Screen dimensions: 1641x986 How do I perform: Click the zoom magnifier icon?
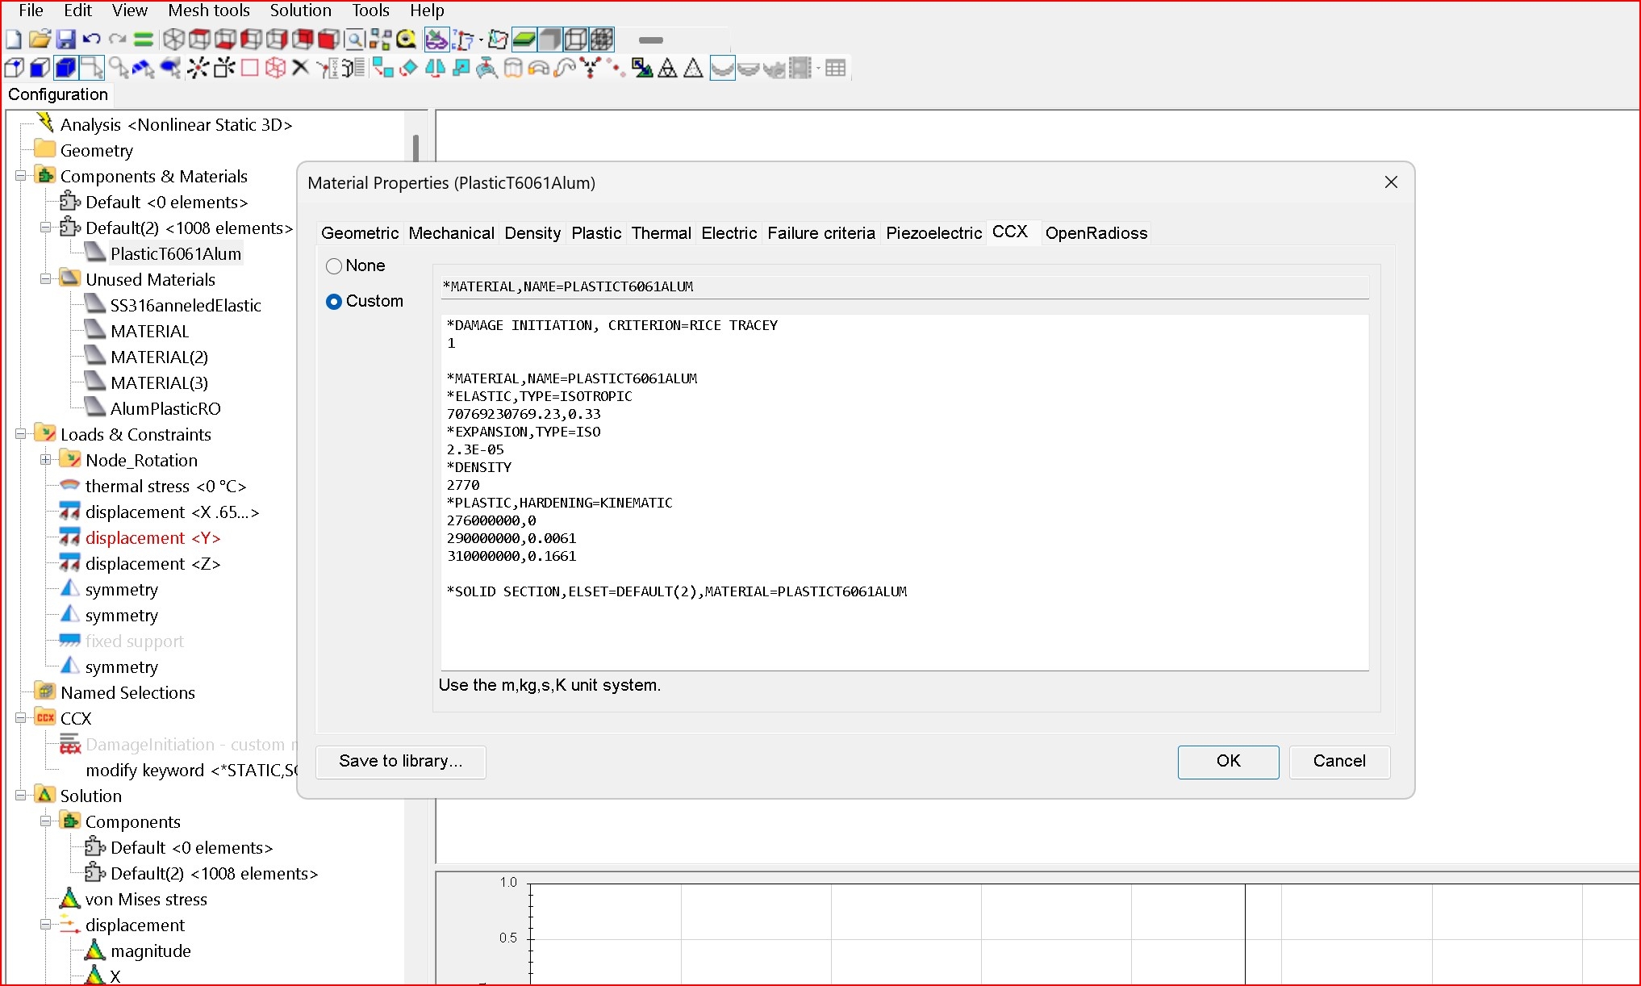(354, 39)
